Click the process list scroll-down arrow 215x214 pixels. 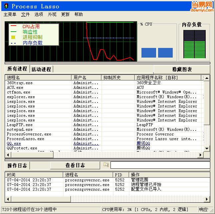click(x=207, y=148)
